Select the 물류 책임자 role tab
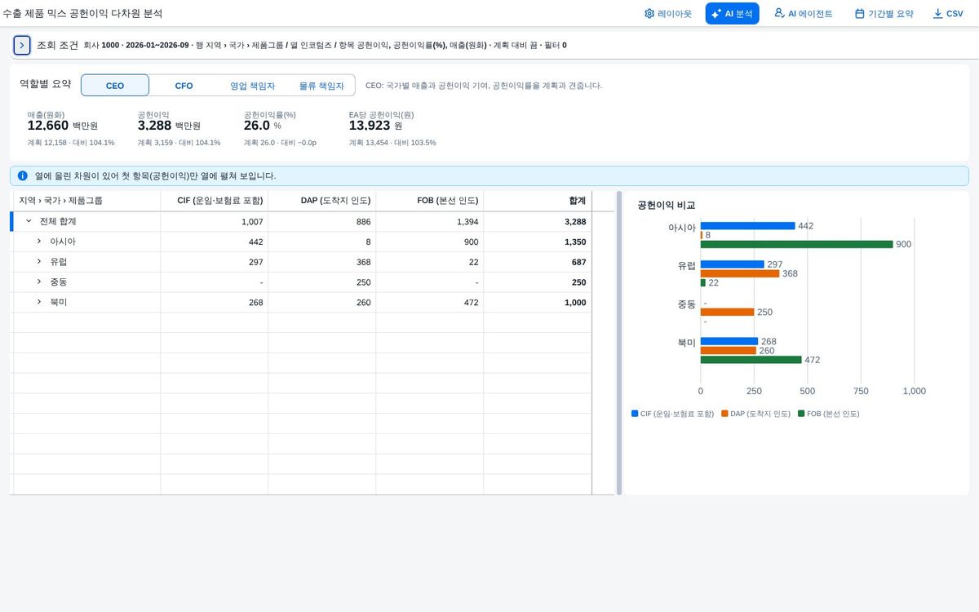The image size is (979, 612). 321,86
